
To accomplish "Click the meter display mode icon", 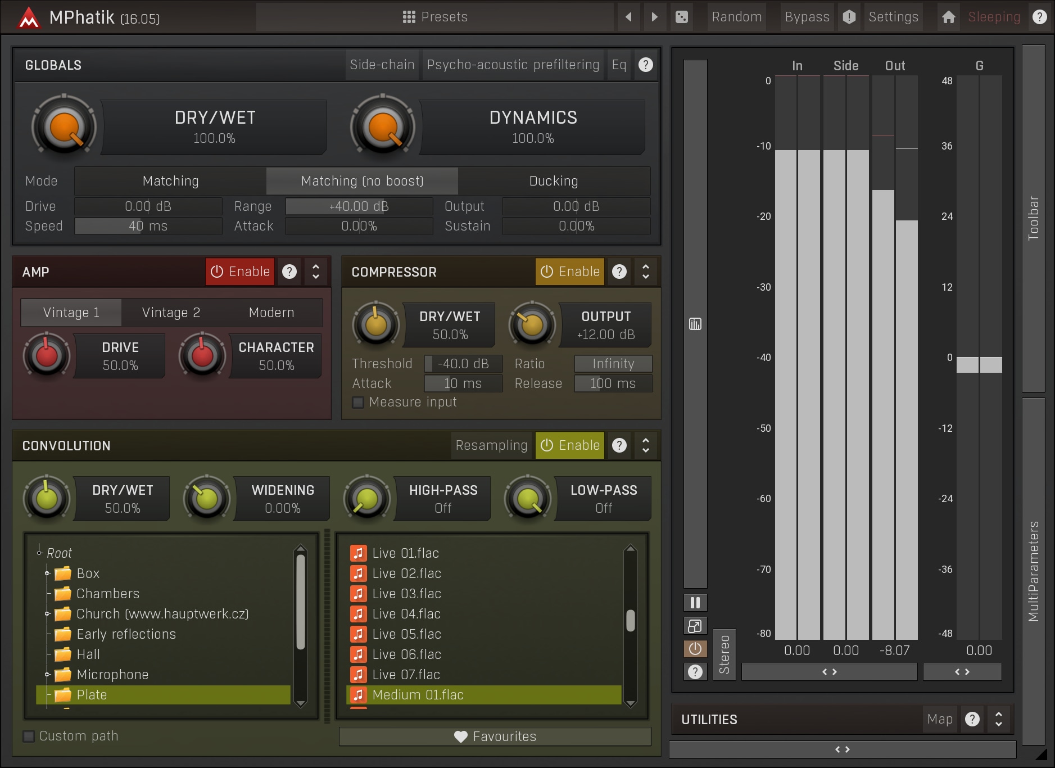I will pyautogui.click(x=695, y=324).
